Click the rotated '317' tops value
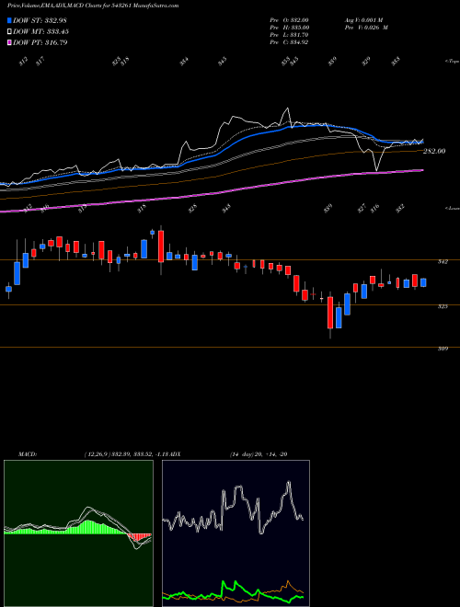 [x=40, y=62]
